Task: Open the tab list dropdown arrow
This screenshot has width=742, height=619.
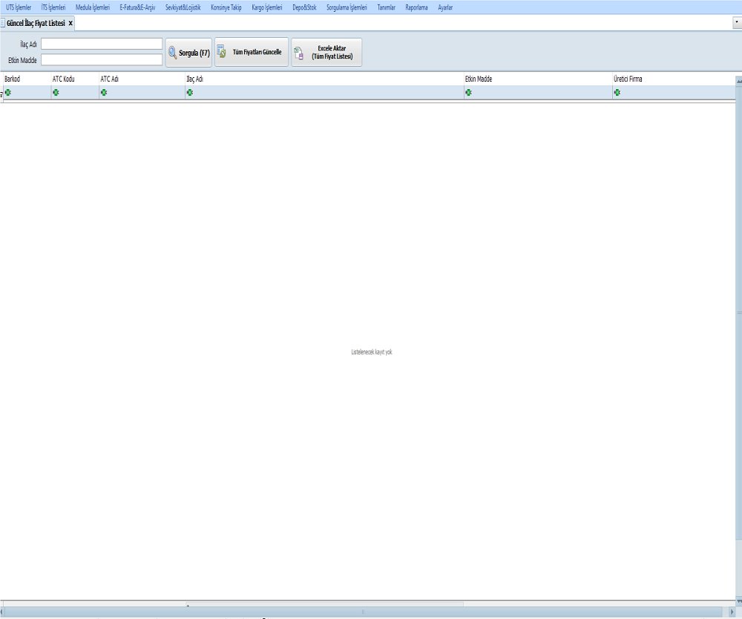Action: tap(736, 23)
